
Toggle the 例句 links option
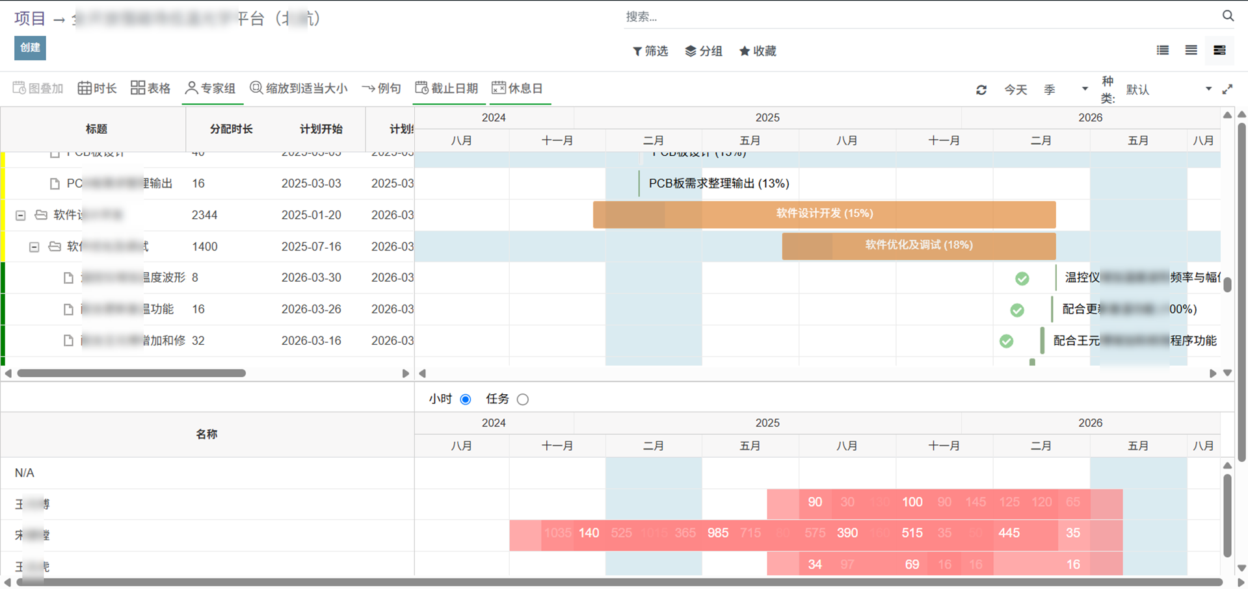pos(381,88)
